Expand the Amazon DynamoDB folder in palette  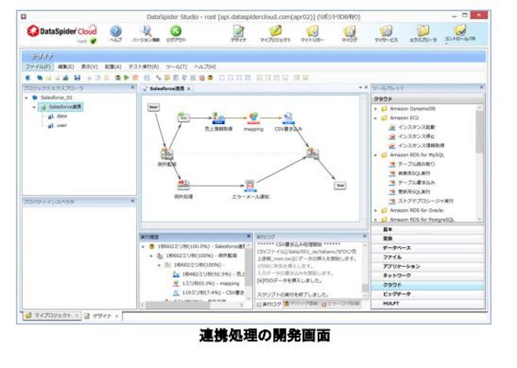pos(376,109)
